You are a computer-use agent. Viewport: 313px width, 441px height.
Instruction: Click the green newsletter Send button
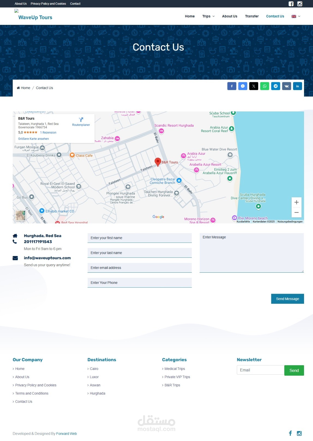point(294,370)
